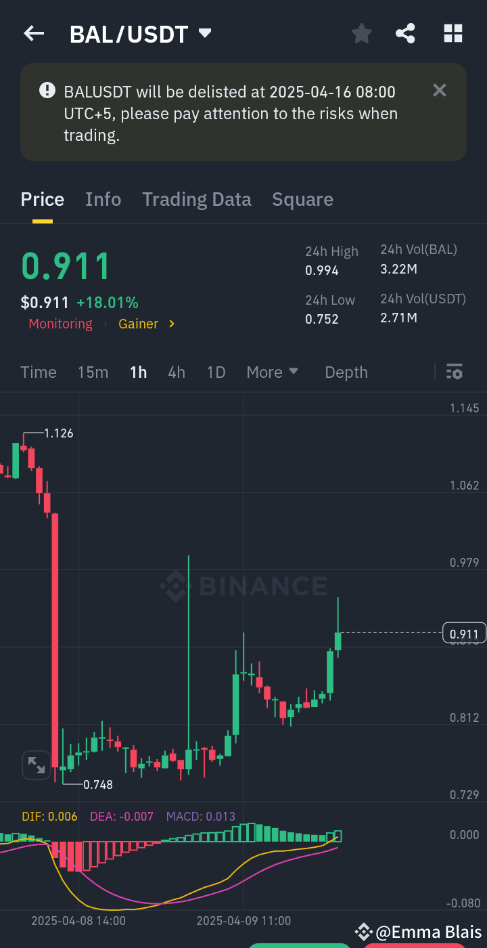487x948 pixels.
Task: Click the Binance logo watermark
Action: pyautogui.click(x=243, y=586)
